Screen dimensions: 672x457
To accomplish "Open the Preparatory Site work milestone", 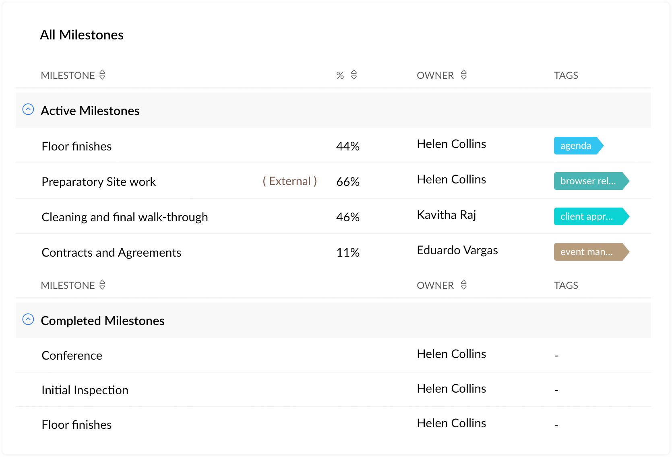I will [99, 182].
